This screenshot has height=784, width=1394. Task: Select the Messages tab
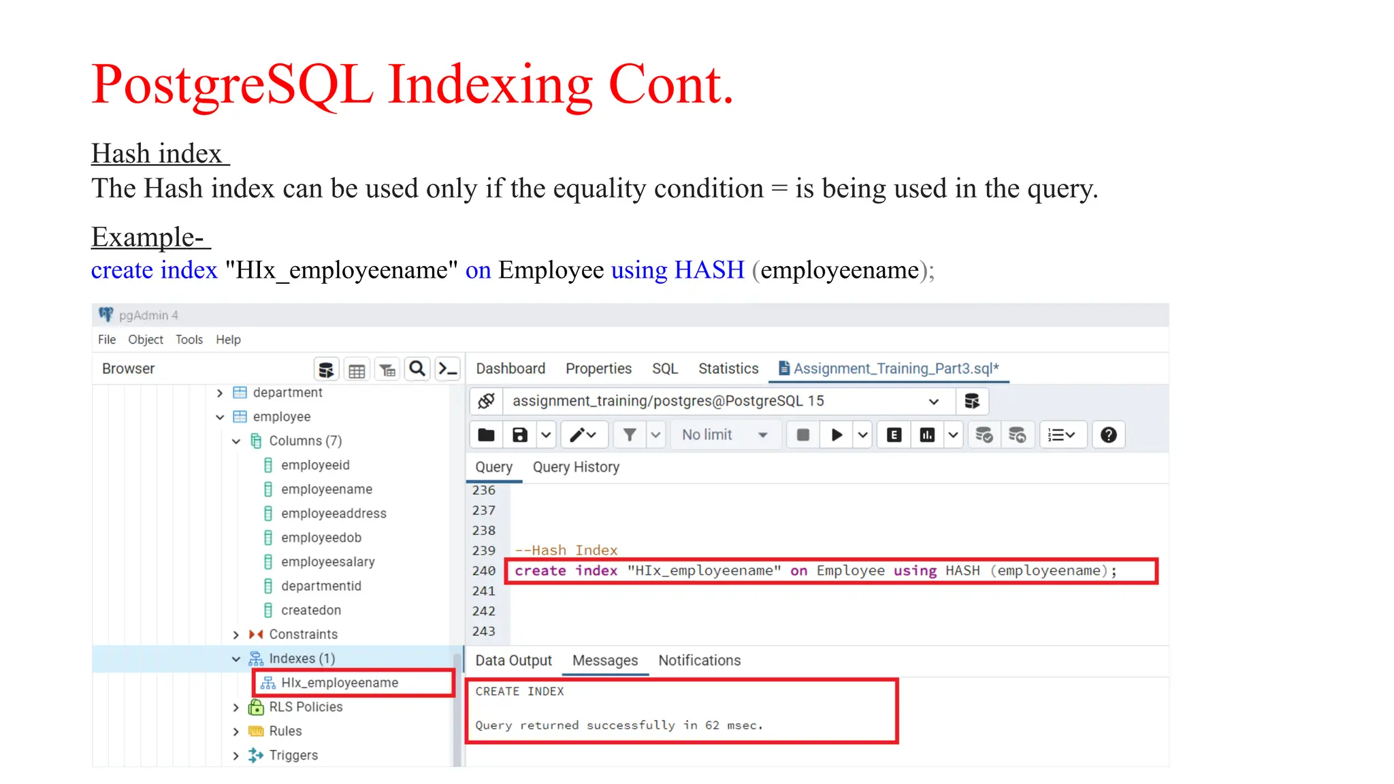coord(605,661)
